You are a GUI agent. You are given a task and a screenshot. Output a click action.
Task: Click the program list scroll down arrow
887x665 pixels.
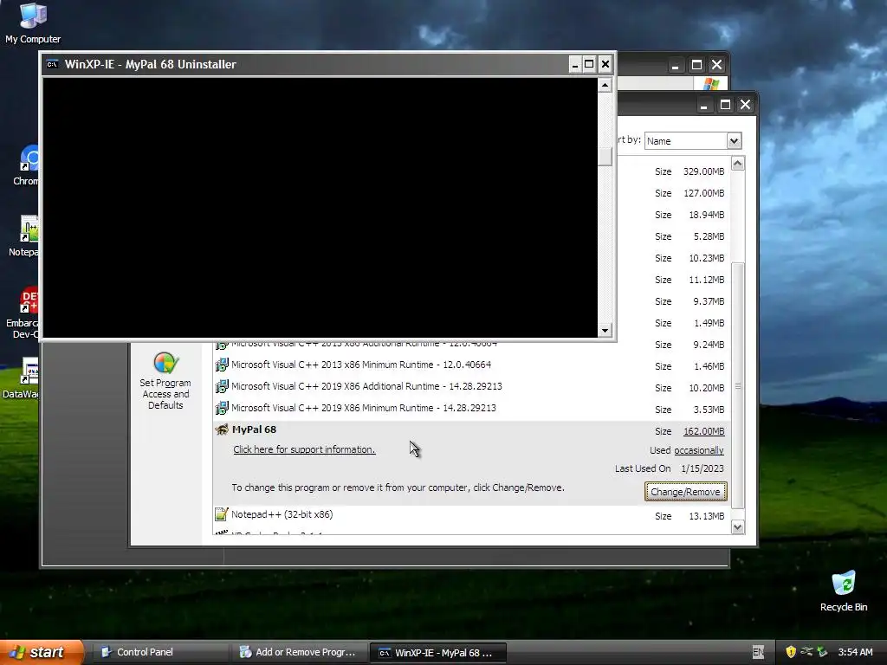pos(738,527)
